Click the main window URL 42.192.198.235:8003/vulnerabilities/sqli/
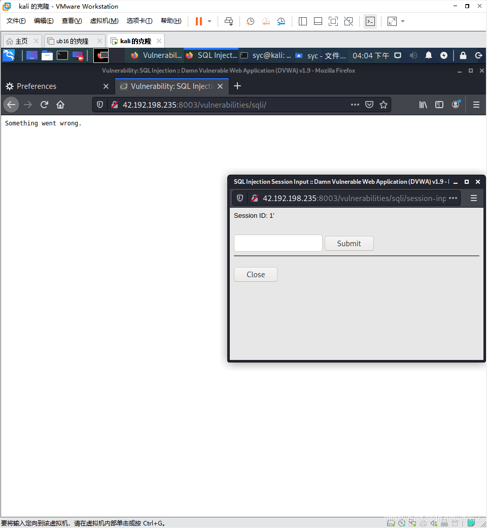Image resolution: width=487 pixels, height=528 pixels. (194, 105)
